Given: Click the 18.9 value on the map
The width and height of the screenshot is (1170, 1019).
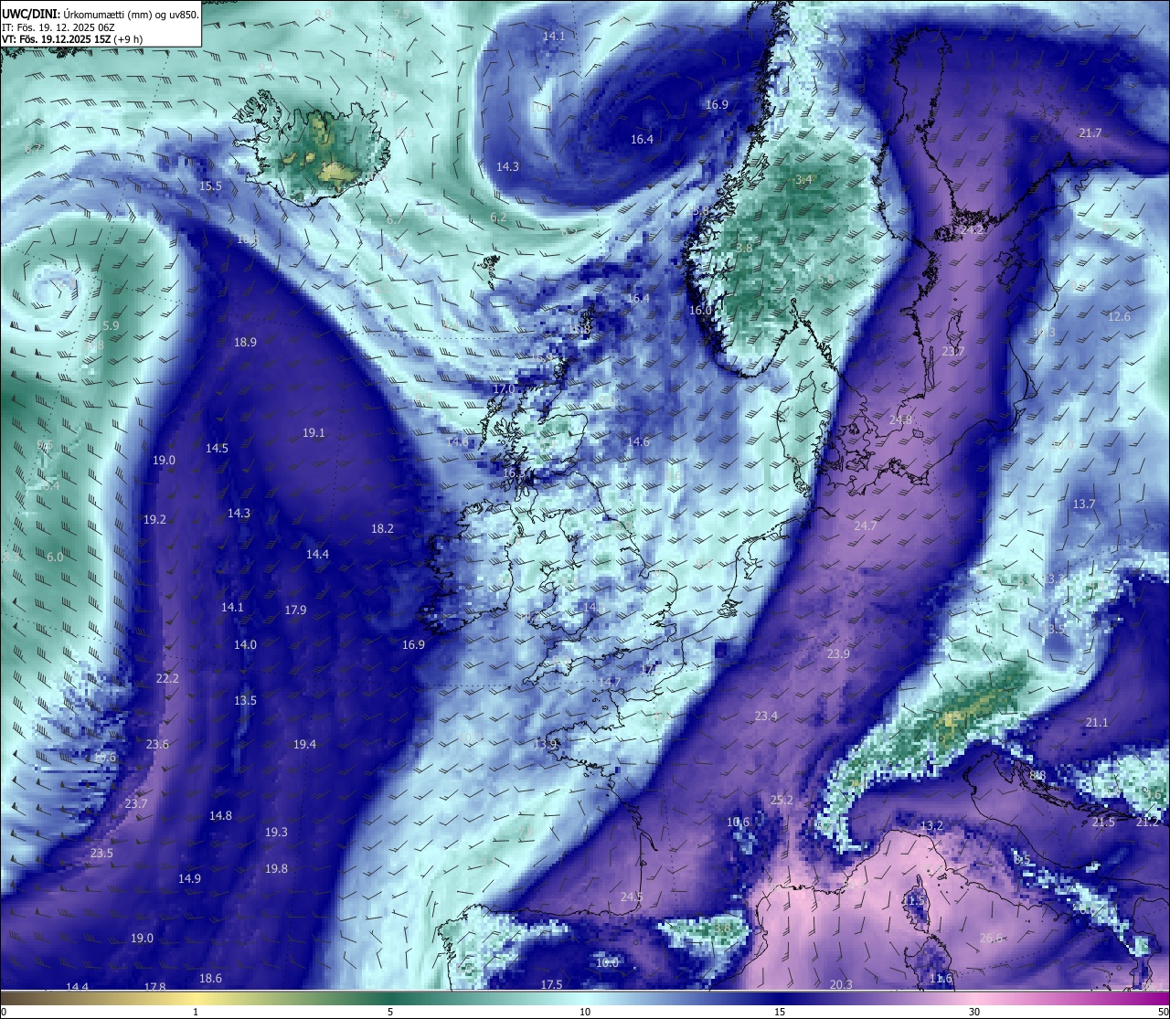Looking at the screenshot, I should coord(245,342).
